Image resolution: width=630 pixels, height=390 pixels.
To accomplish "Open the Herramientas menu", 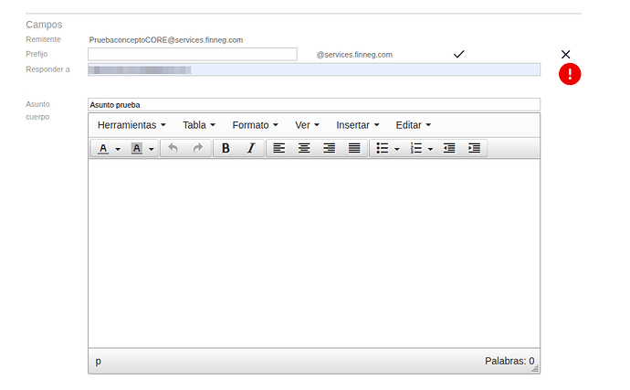I will [131, 124].
